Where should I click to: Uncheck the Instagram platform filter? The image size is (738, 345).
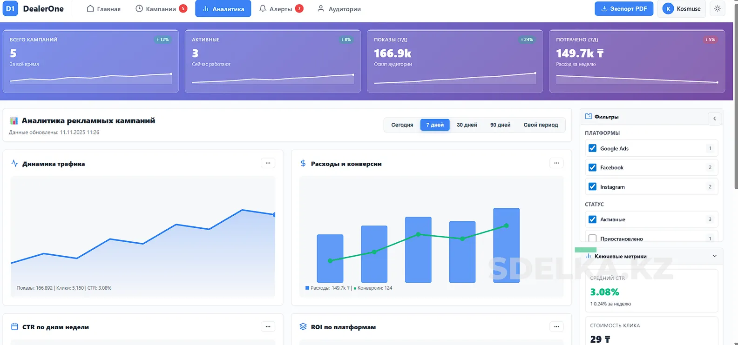[592, 187]
